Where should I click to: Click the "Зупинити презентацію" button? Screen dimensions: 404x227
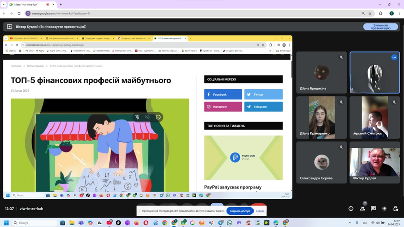[381, 27]
